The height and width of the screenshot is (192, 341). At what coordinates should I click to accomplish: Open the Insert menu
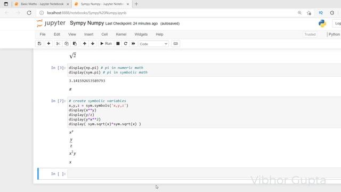point(89,34)
